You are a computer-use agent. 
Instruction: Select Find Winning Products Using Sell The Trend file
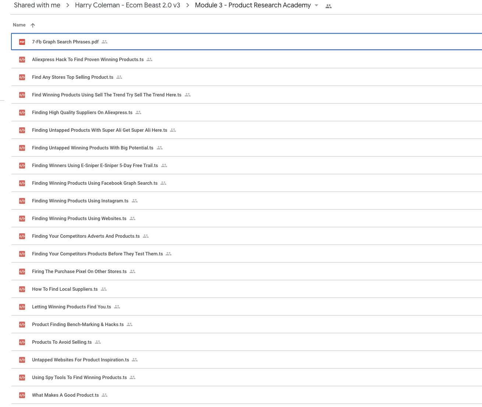(x=247, y=95)
